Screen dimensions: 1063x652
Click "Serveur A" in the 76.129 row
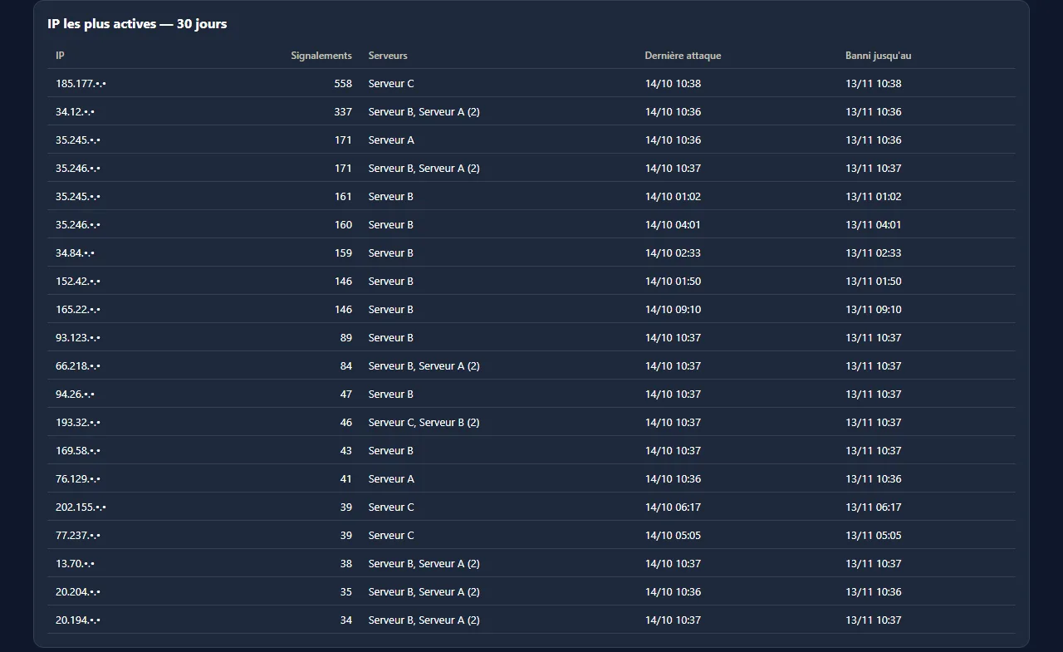(x=391, y=479)
